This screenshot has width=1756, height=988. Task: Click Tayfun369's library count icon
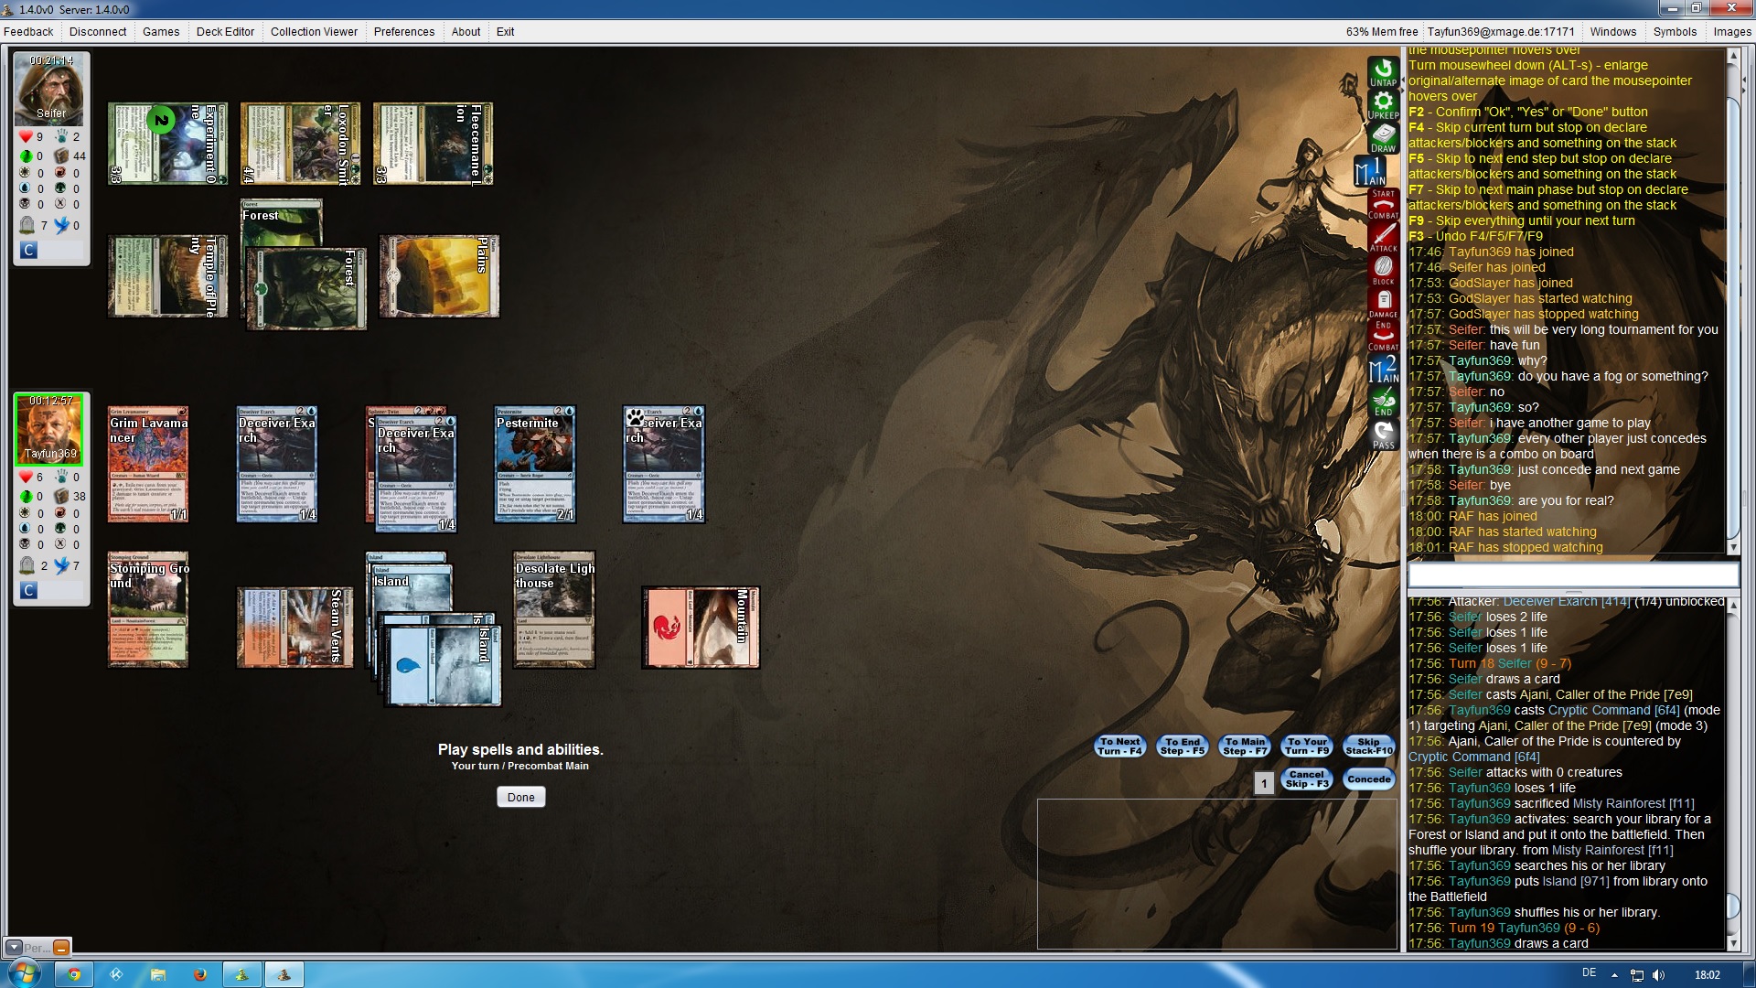(x=61, y=496)
